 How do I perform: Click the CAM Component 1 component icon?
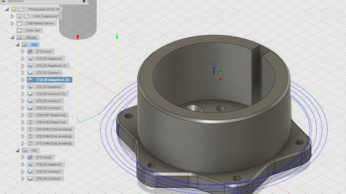point(26,16)
